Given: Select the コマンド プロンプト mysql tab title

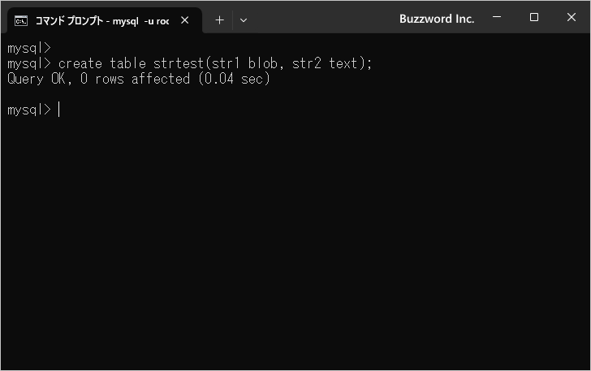Looking at the screenshot, I should coord(101,20).
